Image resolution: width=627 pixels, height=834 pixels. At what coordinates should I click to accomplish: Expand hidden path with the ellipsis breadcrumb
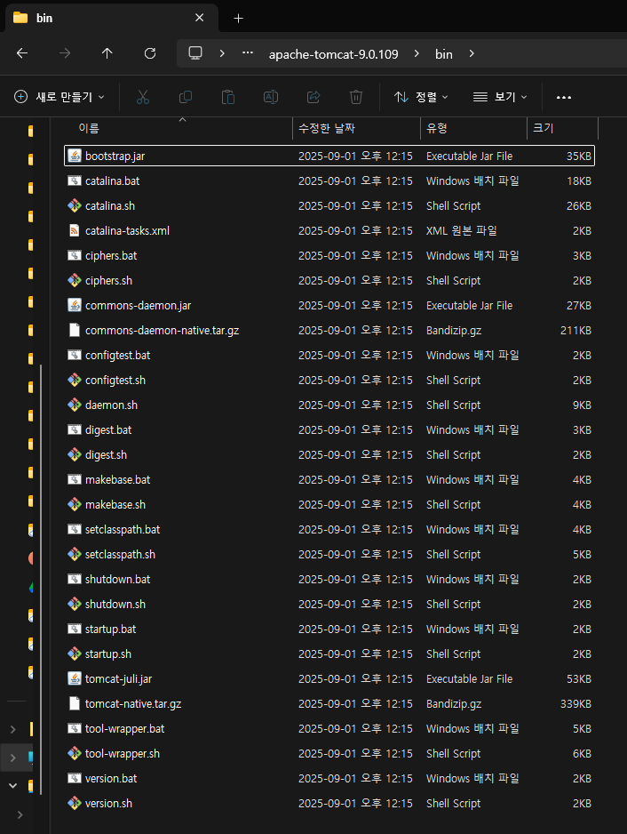[248, 53]
